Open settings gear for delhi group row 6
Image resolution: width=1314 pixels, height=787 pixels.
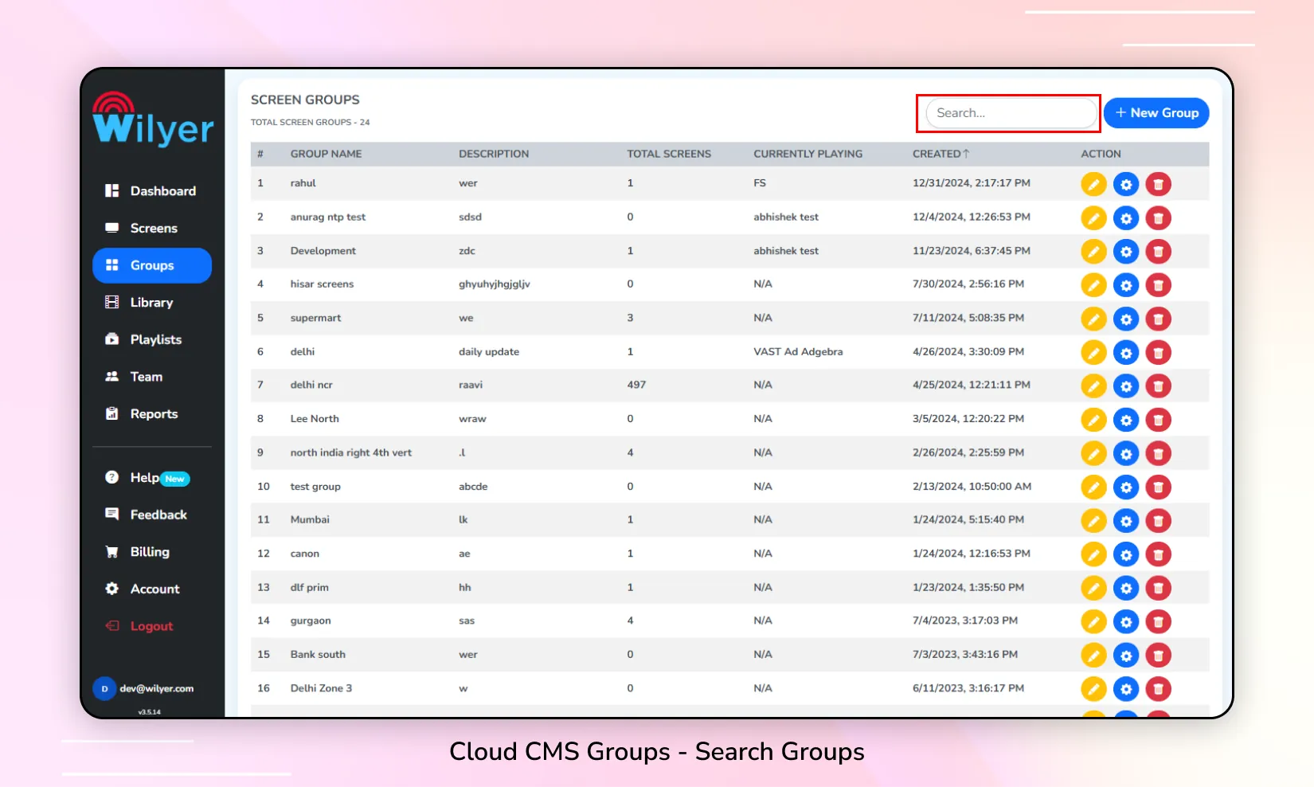[1126, 353]
